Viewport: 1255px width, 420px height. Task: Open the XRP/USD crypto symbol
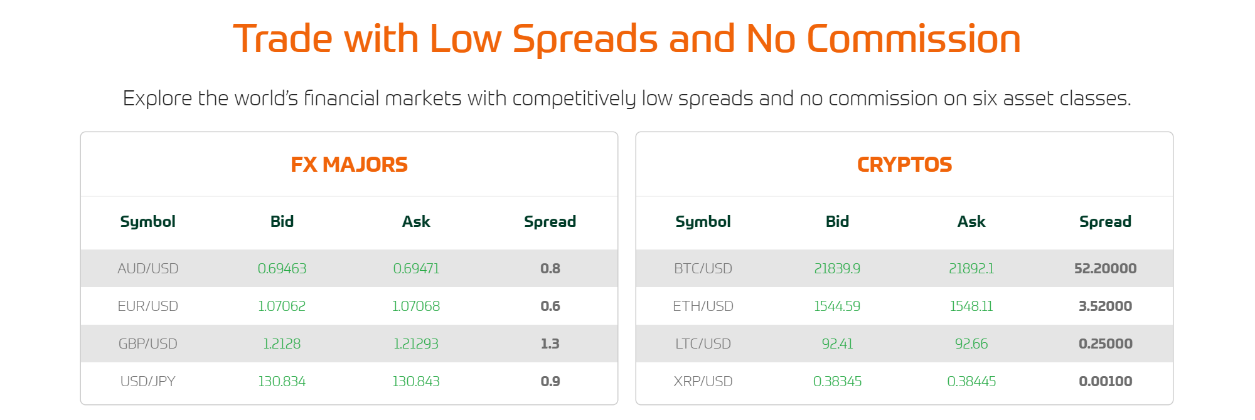(x=703, y=381)
